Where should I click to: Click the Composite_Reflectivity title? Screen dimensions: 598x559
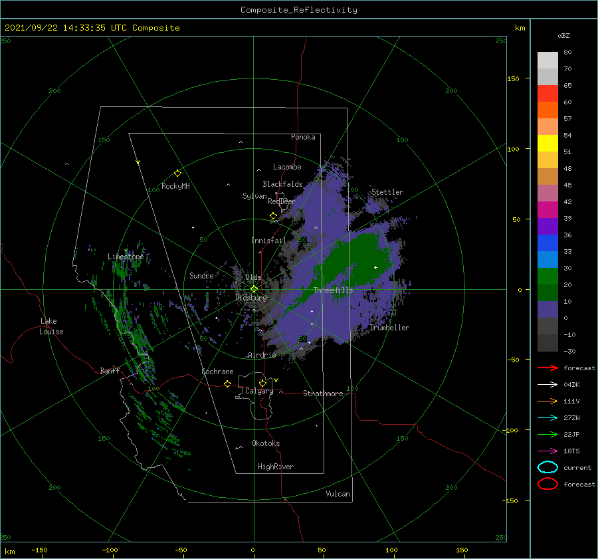pos(299,10)
